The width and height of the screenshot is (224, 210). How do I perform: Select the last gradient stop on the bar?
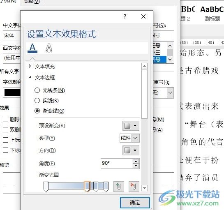click(106, 187)
